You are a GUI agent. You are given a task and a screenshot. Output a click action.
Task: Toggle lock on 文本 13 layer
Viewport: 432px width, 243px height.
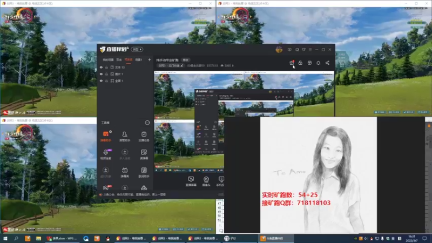(106, 67)
